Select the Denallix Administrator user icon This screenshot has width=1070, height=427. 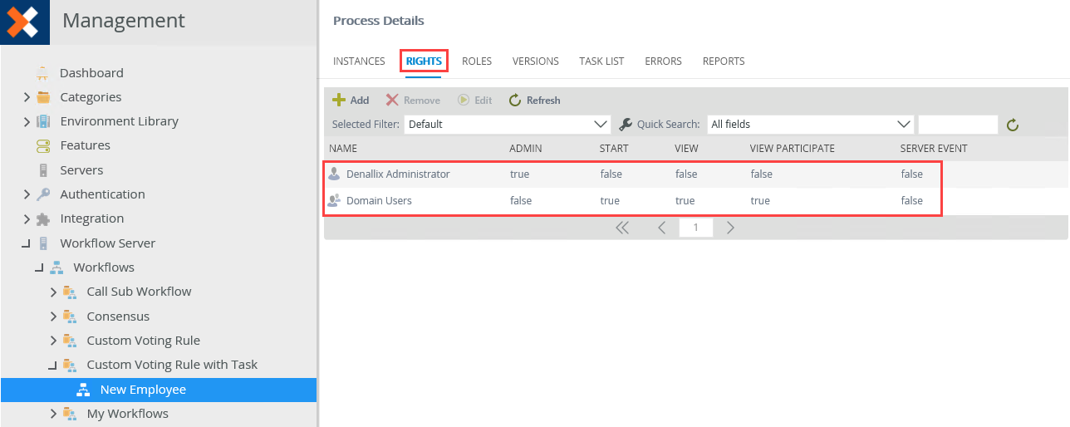(335, 174)
